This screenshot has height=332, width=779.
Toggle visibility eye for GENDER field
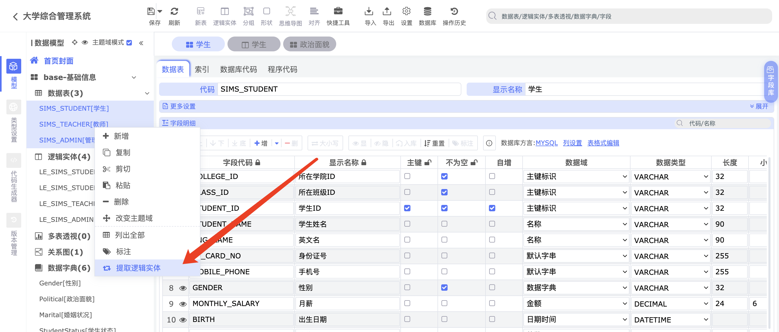pyautogui.click(x=183, y=288)
